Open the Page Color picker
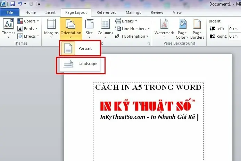 pos(182,29)
